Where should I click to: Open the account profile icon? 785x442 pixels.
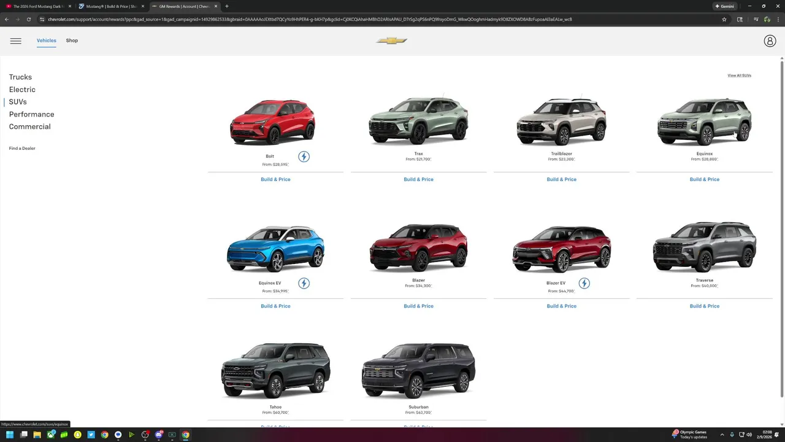tap(770, 41)
